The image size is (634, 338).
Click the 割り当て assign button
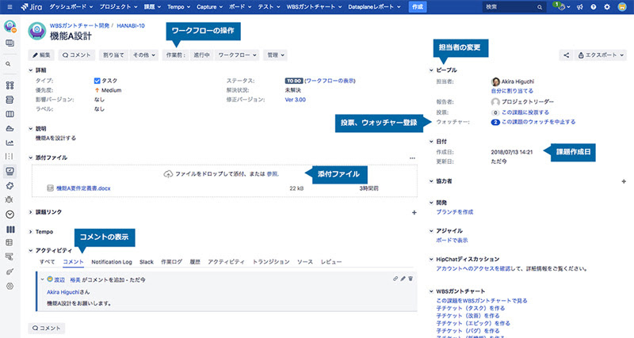(113, 55)
